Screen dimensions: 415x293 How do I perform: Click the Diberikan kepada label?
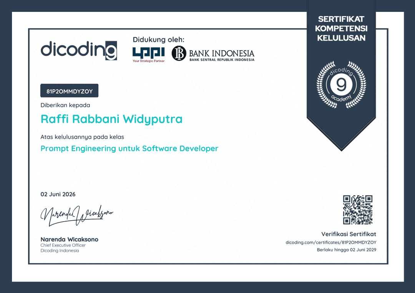(x=65, y=105)
